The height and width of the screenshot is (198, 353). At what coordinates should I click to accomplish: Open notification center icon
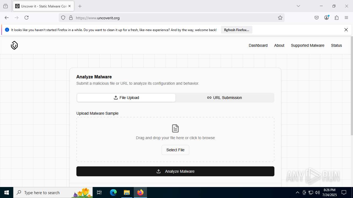point(344,193)
